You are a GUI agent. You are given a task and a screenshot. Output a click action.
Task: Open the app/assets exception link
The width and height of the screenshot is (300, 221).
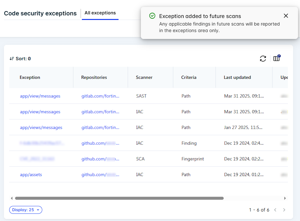pos(31,175)
